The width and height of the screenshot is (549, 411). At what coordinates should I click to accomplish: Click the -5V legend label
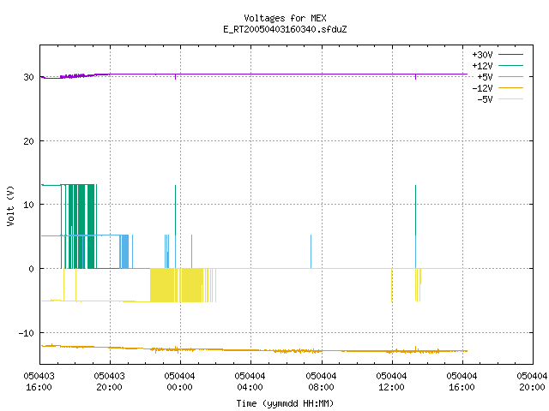[485, 99]
